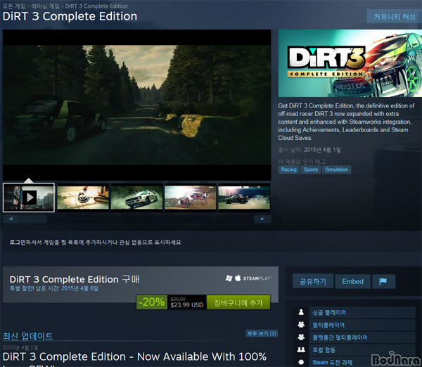Add DiRT 3 to cart green button
The width and height of the screenshot is (422, 367).
(238, 303)
